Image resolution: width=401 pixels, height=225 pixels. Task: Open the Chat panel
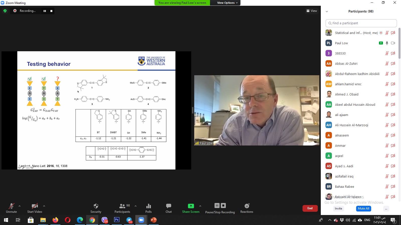(169, 208)
